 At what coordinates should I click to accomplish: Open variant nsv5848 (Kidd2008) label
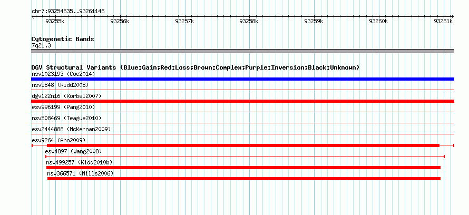(x=60, y=85)
